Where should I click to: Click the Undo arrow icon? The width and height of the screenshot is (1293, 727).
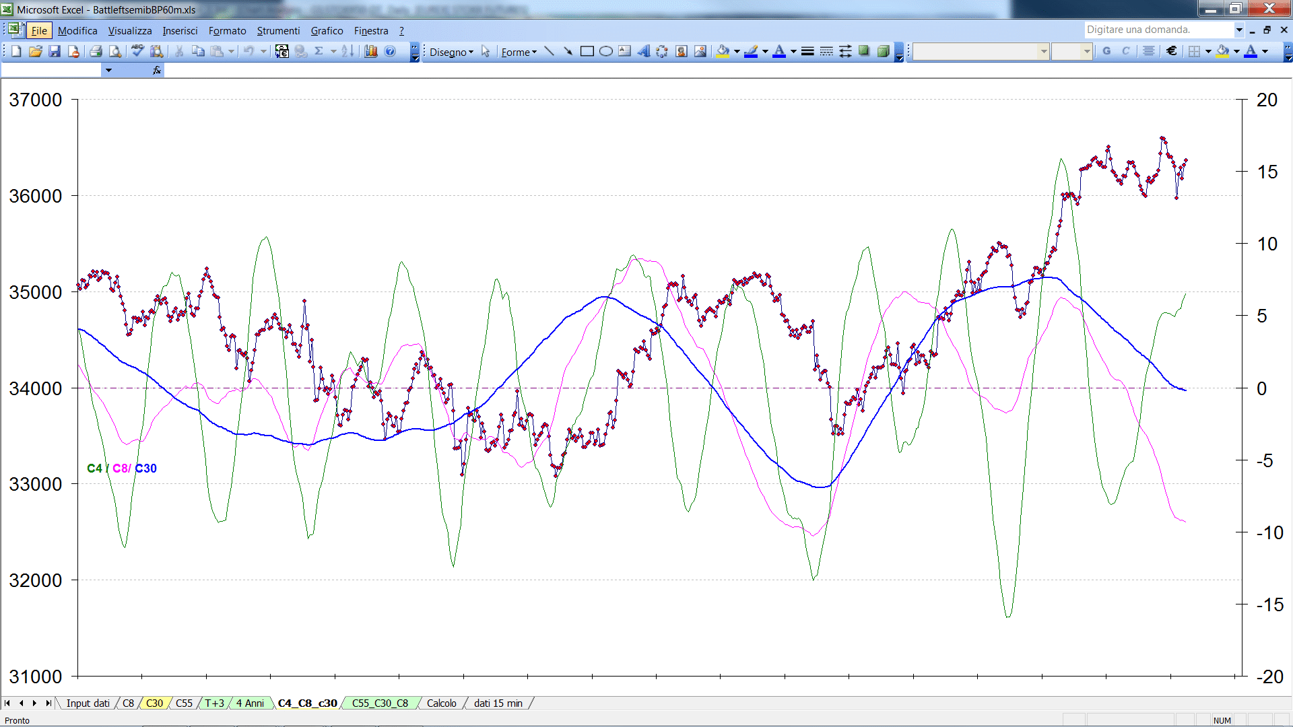pyautogui.click(x=248, y=51)
